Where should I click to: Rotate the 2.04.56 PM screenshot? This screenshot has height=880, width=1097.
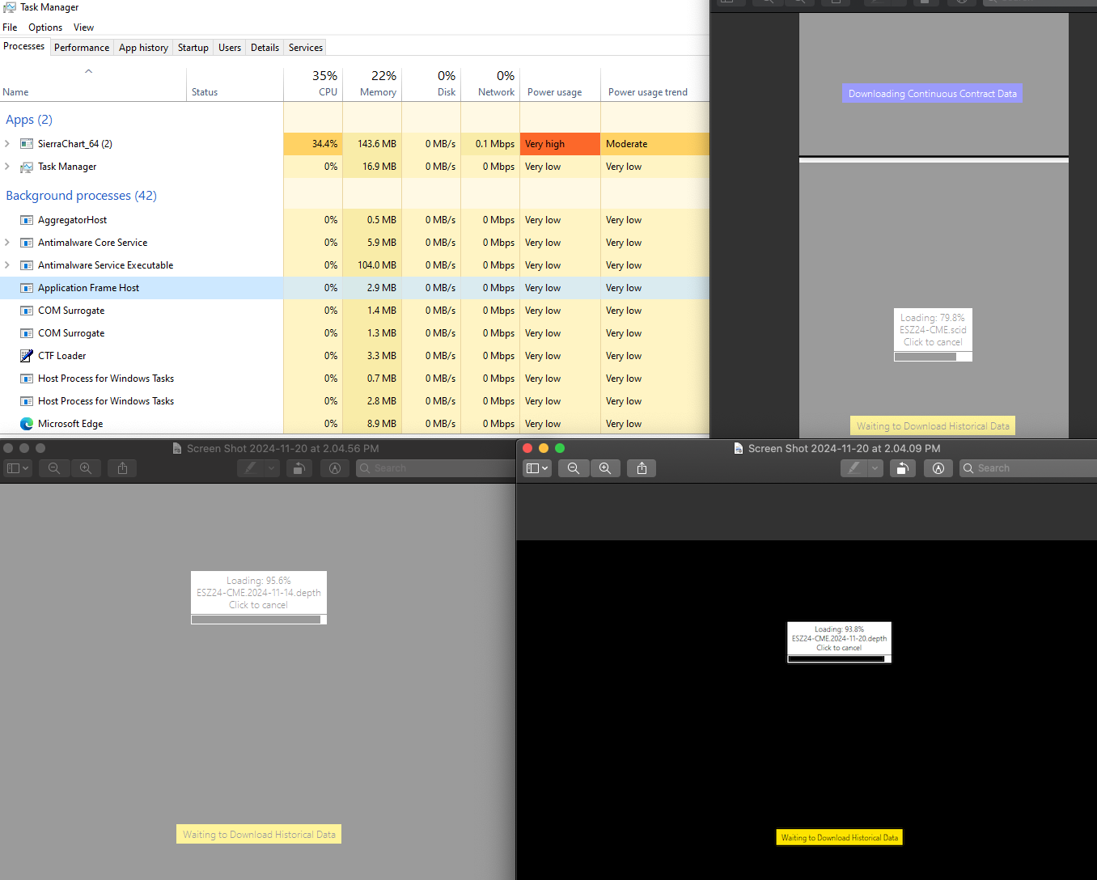pos(299,468)
